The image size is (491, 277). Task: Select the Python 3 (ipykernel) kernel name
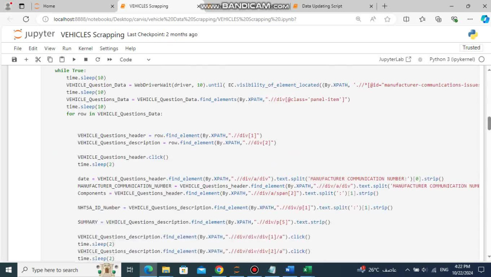pyautogui.click(x=452, y=59)
